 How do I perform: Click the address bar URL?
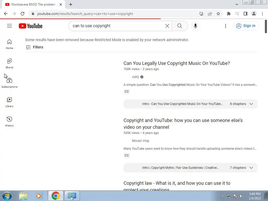point(85,14)
